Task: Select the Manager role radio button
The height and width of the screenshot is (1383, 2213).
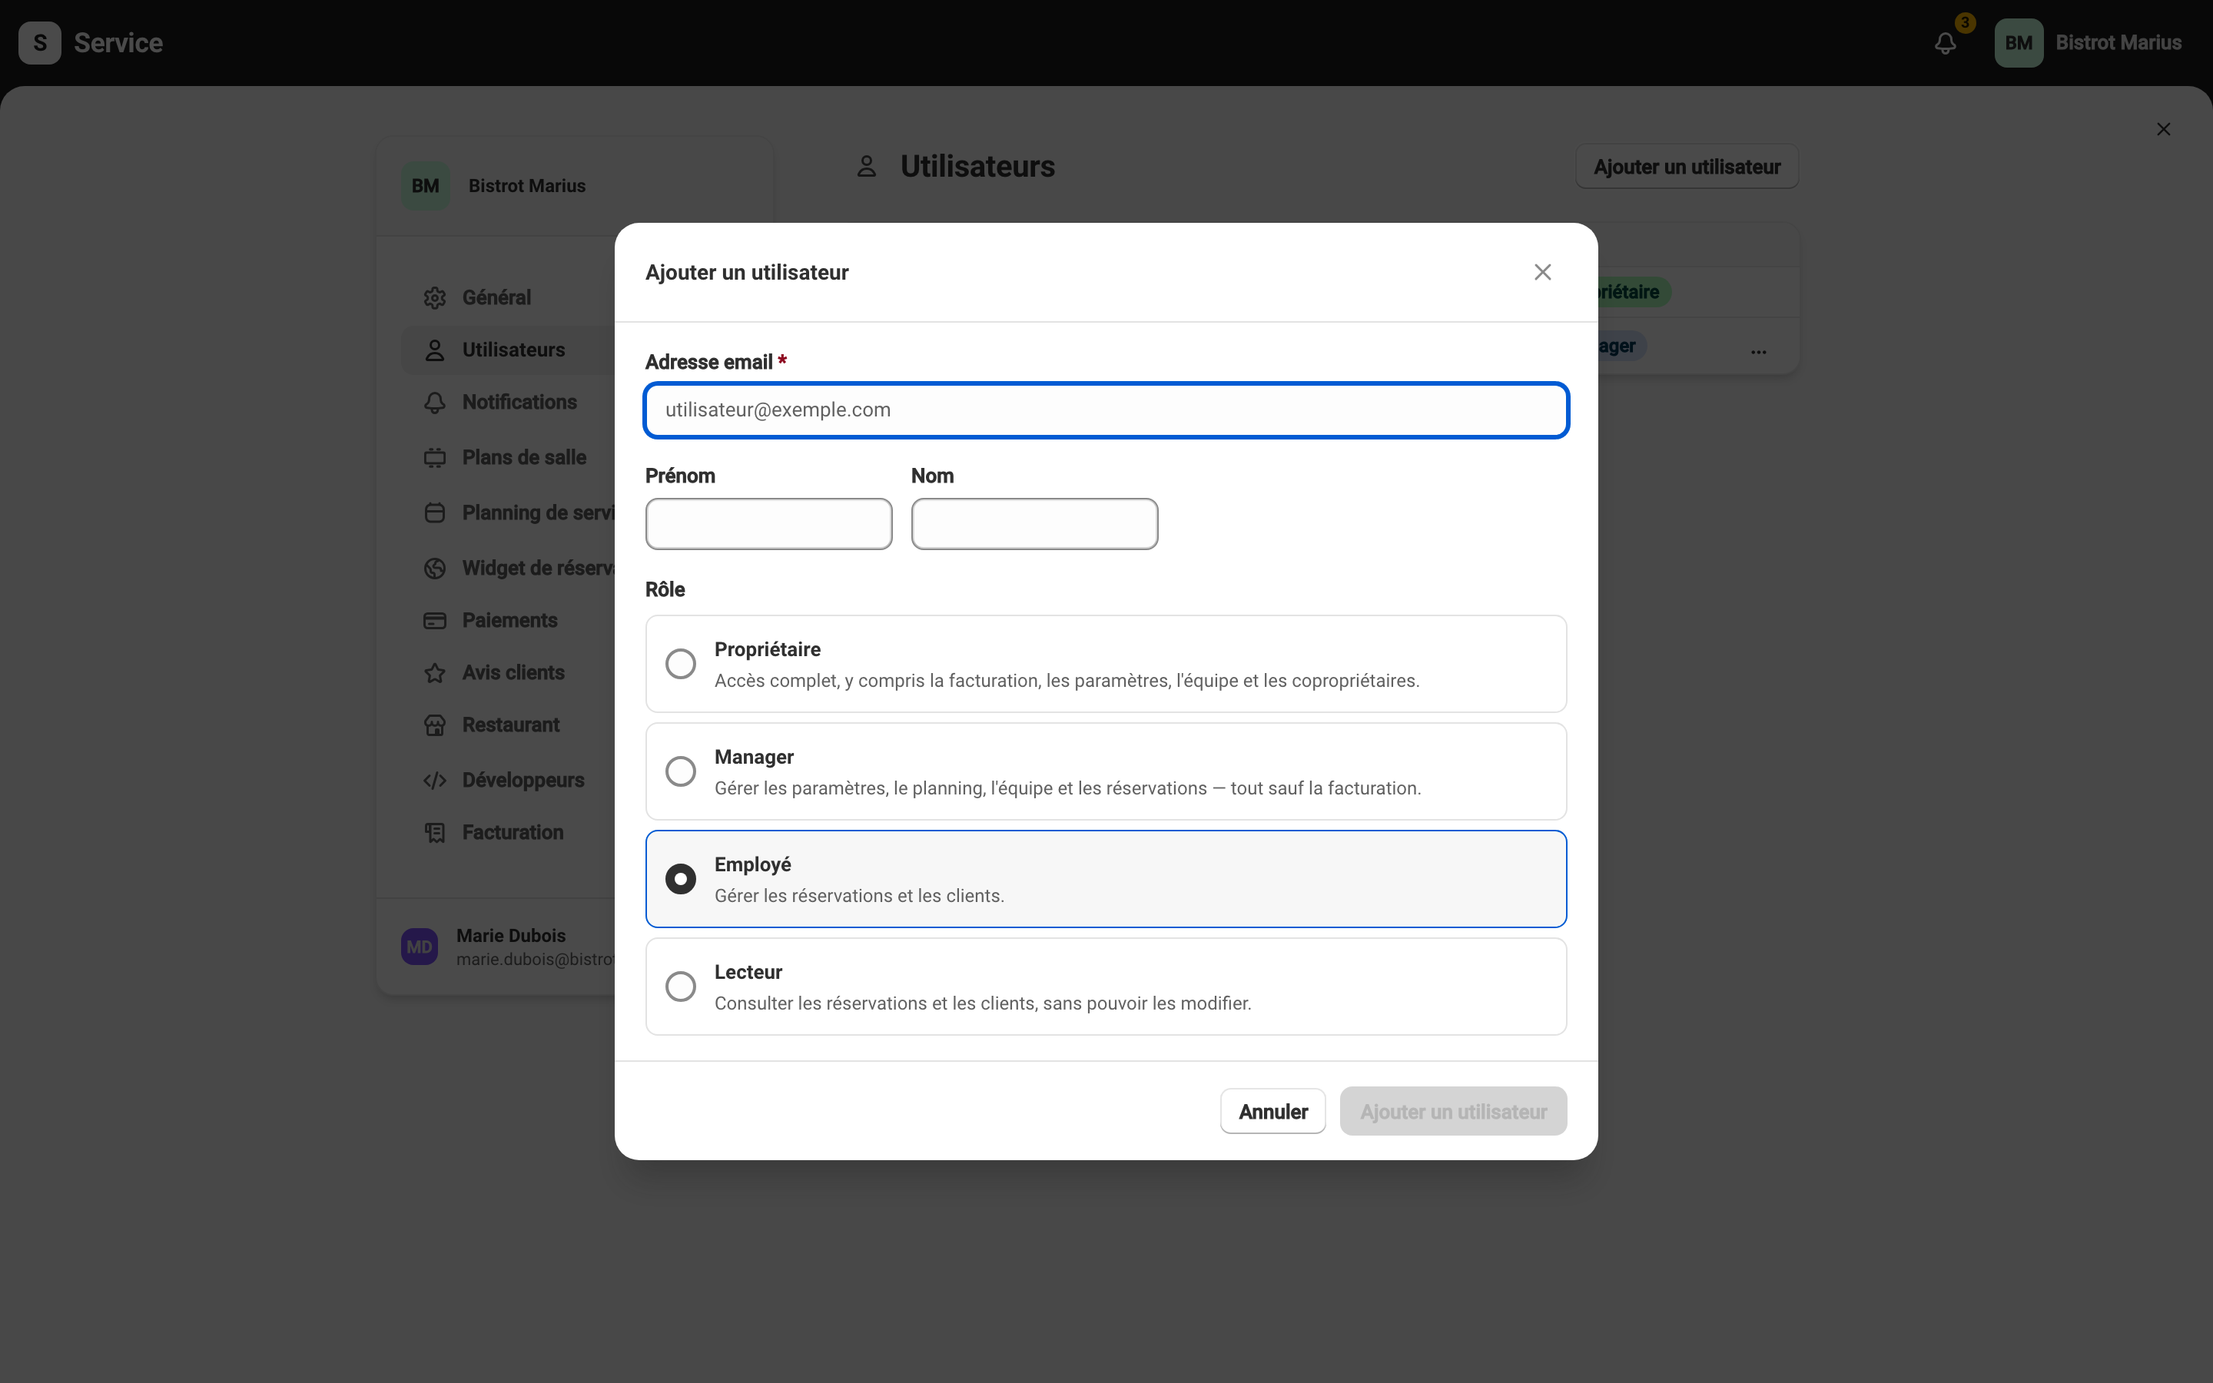Action: [x=680, y=771]
